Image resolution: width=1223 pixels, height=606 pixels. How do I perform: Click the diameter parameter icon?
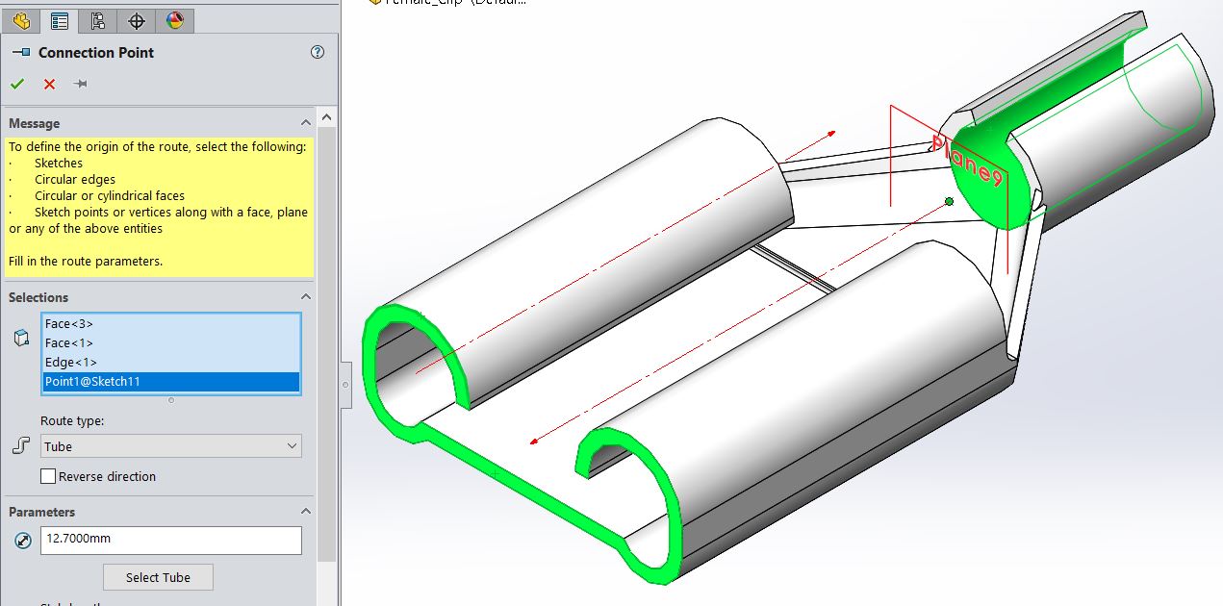click(23, 541)
